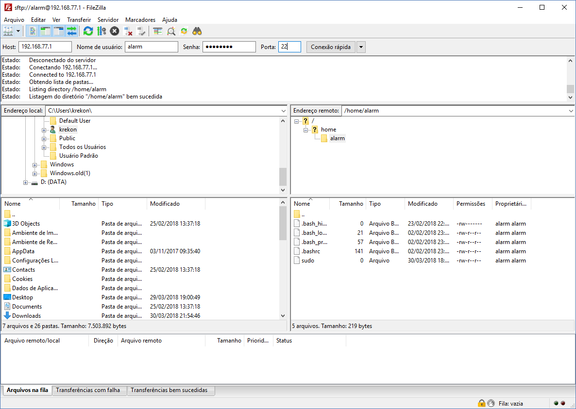Viewport: 576px width, 409px height.
Task: Toggle directory comparison
Action: [x=171, y=31]
